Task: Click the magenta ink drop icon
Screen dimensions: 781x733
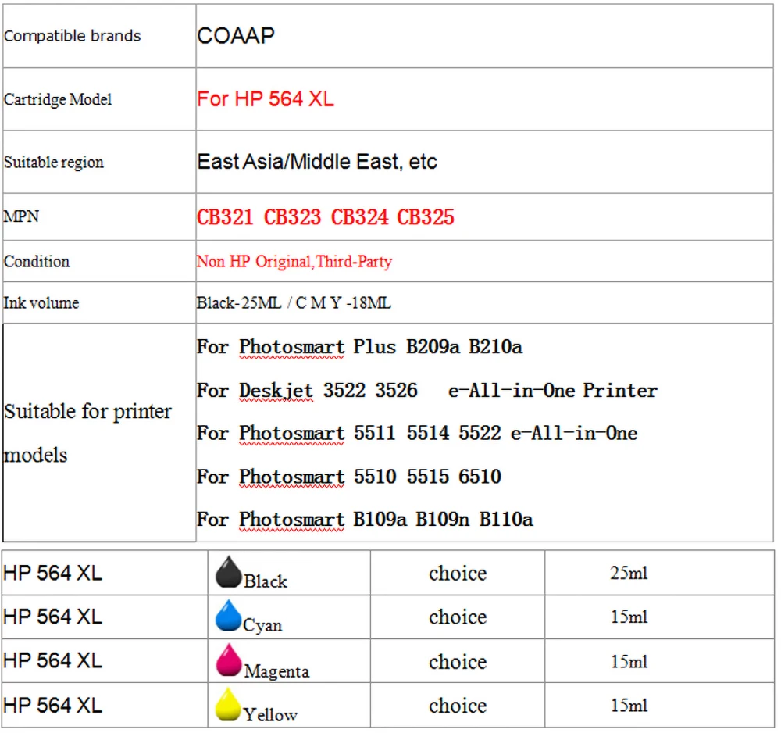Action: pos(228,660)
